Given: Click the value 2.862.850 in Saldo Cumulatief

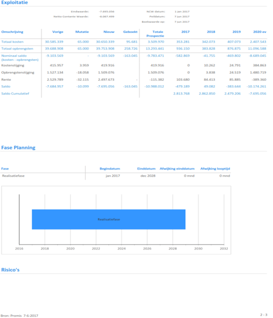Looking at the screenshot, I should click(207, 94).
